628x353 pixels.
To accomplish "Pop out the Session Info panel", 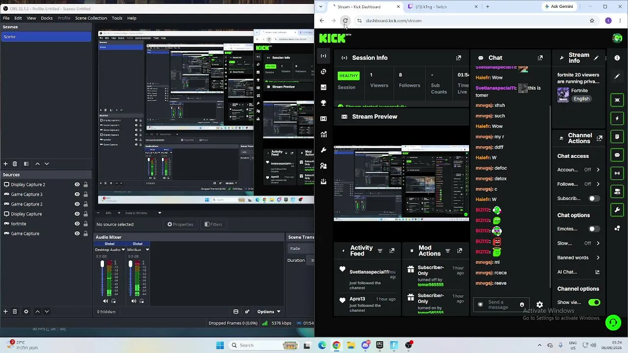I will click(x=458, y=58).
